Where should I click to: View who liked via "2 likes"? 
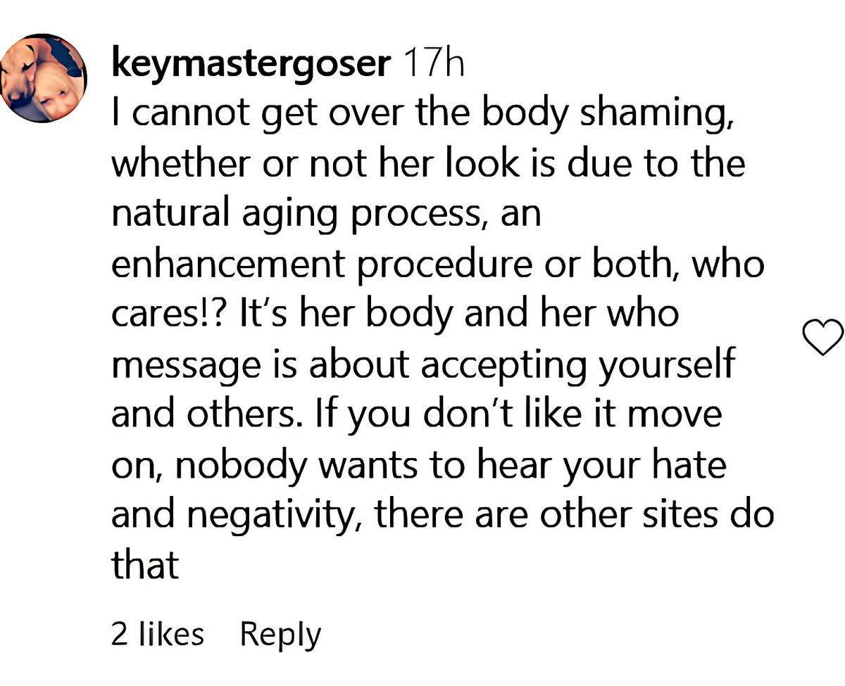coord(157,635)
